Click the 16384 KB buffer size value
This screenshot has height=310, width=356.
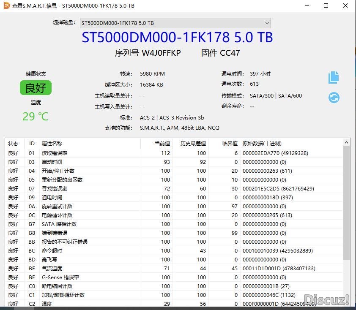(151, 84)
